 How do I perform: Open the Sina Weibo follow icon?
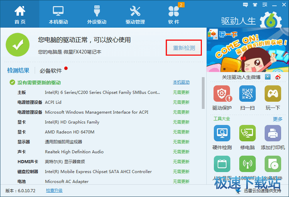278,77
